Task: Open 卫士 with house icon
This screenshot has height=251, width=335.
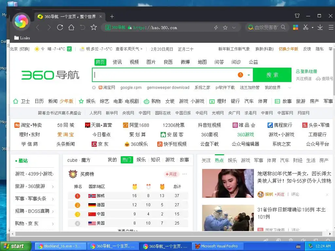Action: point(21,101)
